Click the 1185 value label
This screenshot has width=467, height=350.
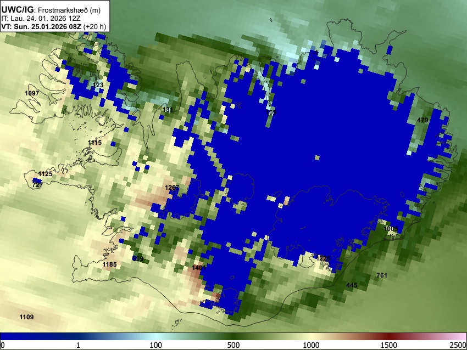coord(109,264)
